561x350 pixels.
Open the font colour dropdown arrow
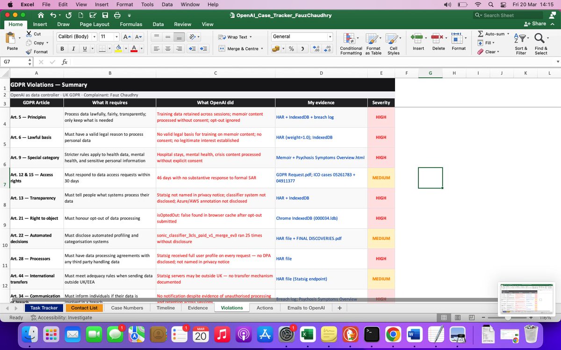tap(141, 49)
